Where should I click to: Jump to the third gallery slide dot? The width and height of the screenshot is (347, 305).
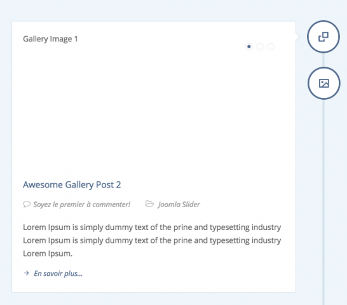pos(271,46)
